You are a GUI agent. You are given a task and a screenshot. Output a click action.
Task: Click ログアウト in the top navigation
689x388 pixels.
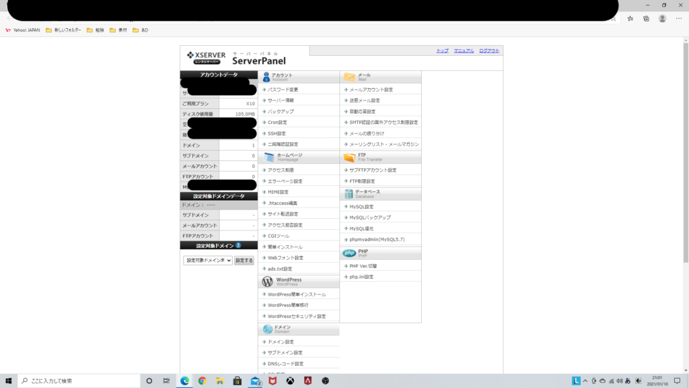tap(489, 51)
